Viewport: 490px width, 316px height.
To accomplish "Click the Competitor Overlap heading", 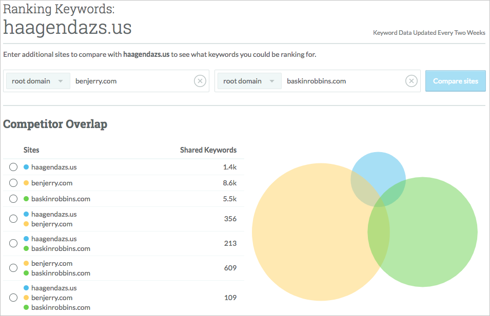I will tap(55, 124).
